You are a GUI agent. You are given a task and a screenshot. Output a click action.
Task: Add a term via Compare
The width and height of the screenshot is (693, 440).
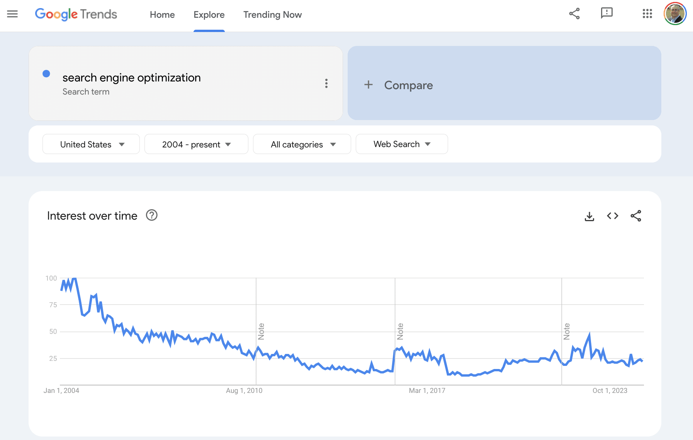pos(504,83)
